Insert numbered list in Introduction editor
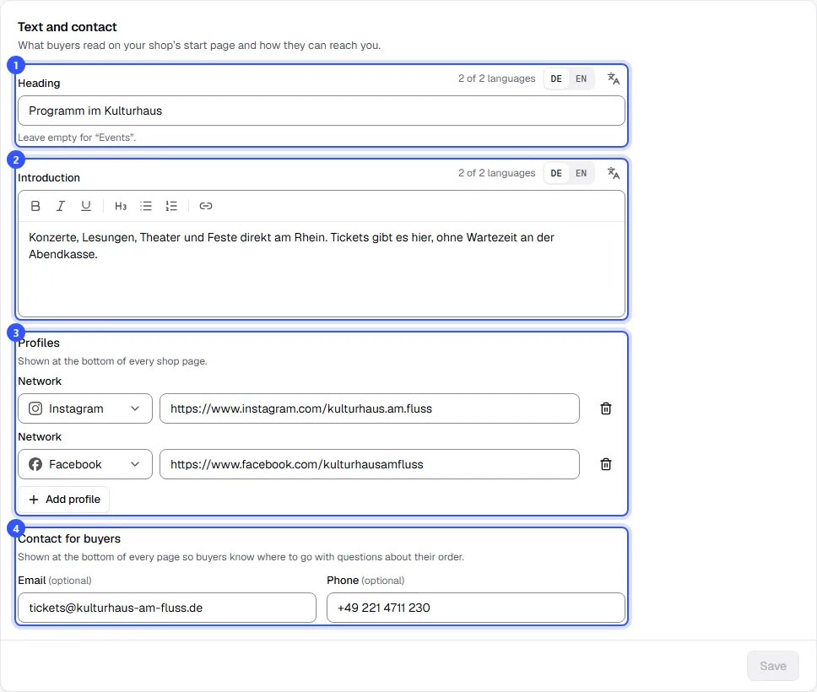This screenshot has height=692, width=817. click(171, 206)
